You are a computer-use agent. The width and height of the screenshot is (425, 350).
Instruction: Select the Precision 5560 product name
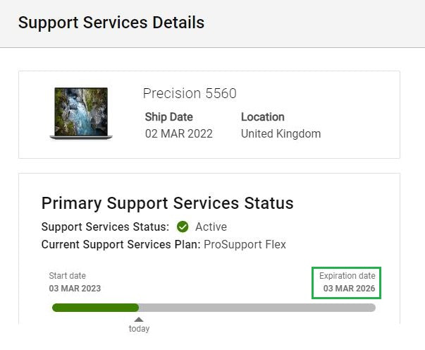coord(190,93)
